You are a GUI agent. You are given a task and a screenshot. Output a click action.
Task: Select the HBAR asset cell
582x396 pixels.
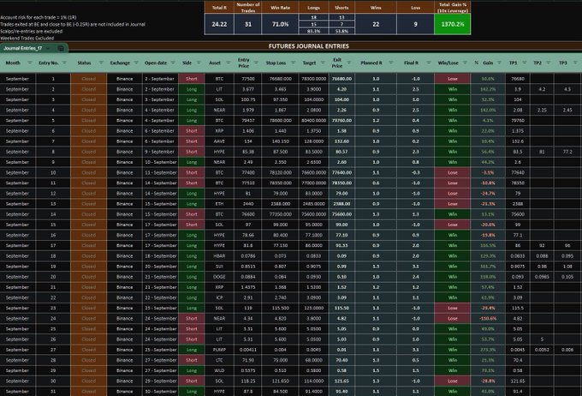(x=219, y=255)
